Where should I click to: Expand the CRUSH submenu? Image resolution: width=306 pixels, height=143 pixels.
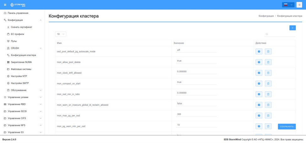pyautogui.click(x=41, y=48)
